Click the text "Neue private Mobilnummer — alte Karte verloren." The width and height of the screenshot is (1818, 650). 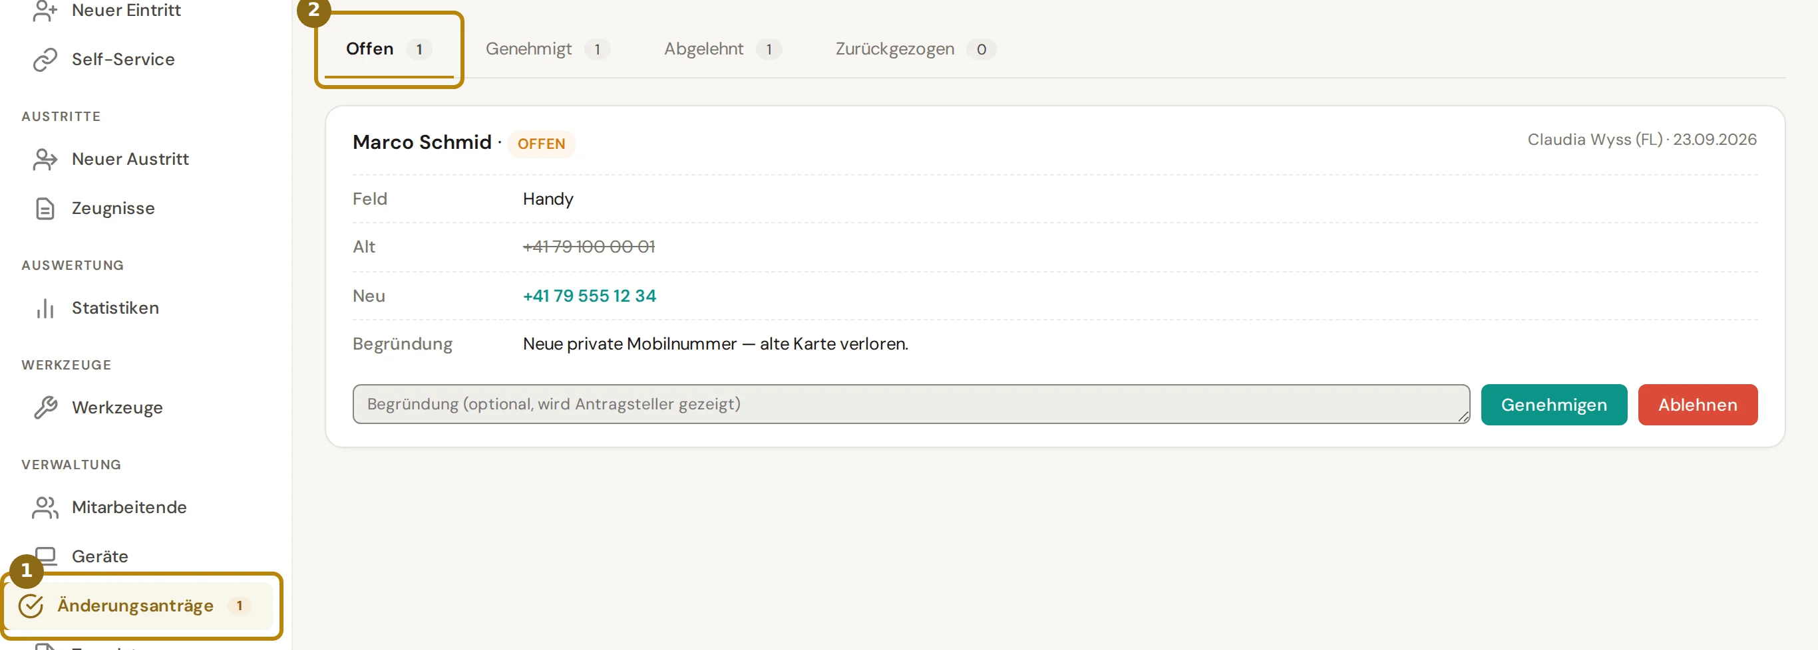coord(715,344)
